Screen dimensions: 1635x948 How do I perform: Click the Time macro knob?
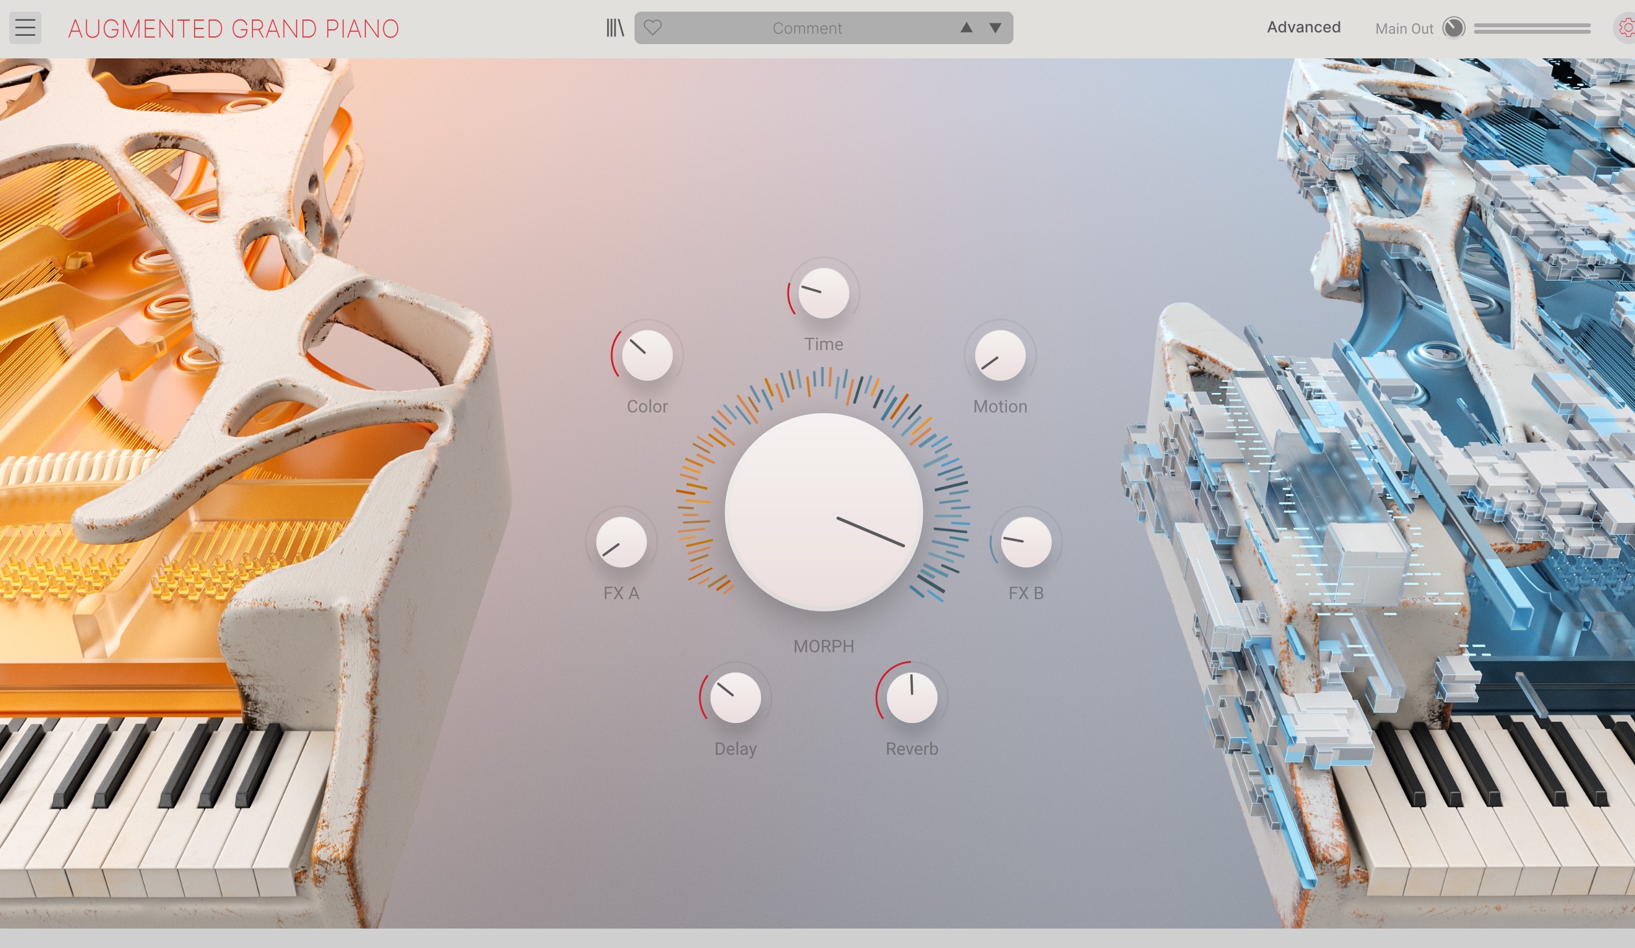tap(823, 293)
